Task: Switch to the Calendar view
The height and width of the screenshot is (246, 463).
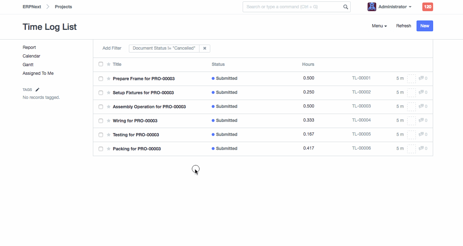Action: (x=31, y=56)
